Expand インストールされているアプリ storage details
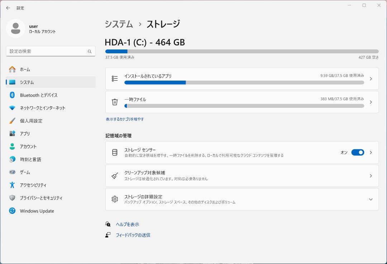 [x=371, y=78]
